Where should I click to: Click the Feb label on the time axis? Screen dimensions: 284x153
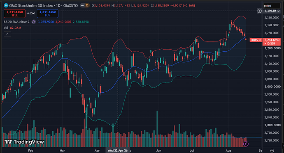tap(30, 151)
